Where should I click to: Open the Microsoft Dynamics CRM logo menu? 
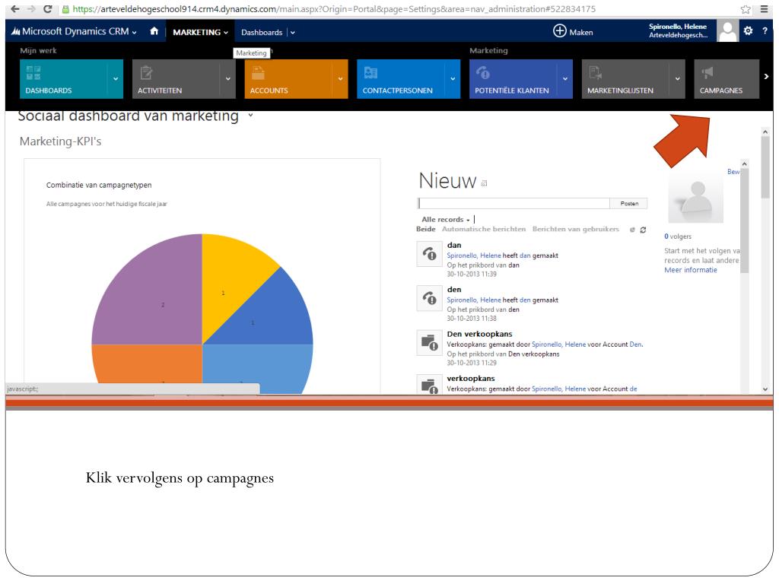(73, 31)
